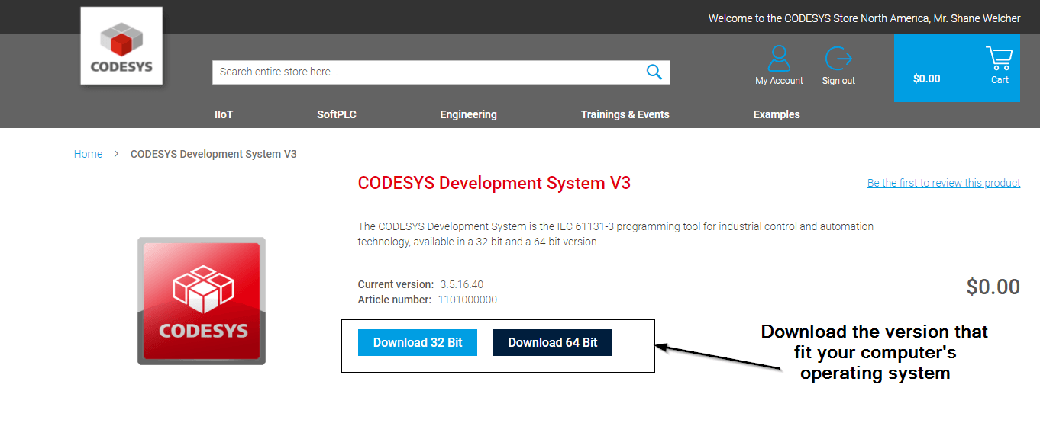The width and height of the screenshot is (1040, 423).
Task: Click the welcome message for Mr. Shane Welcher
Action: pos(864,18)
